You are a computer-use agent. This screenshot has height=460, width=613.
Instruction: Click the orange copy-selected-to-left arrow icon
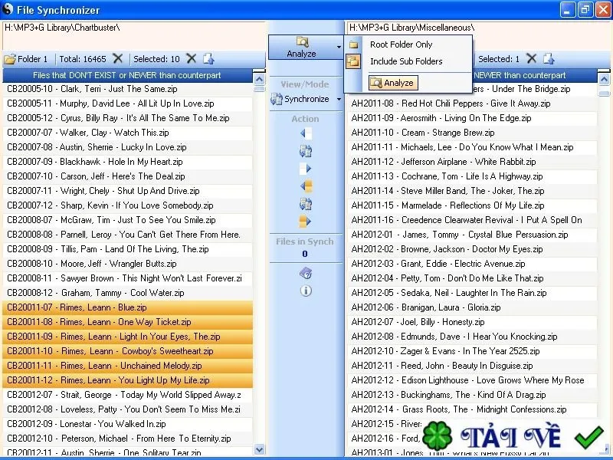click(306, 186)
